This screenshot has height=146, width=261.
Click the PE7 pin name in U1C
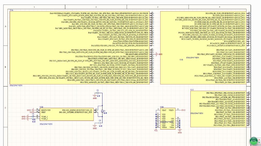(230, 108)
